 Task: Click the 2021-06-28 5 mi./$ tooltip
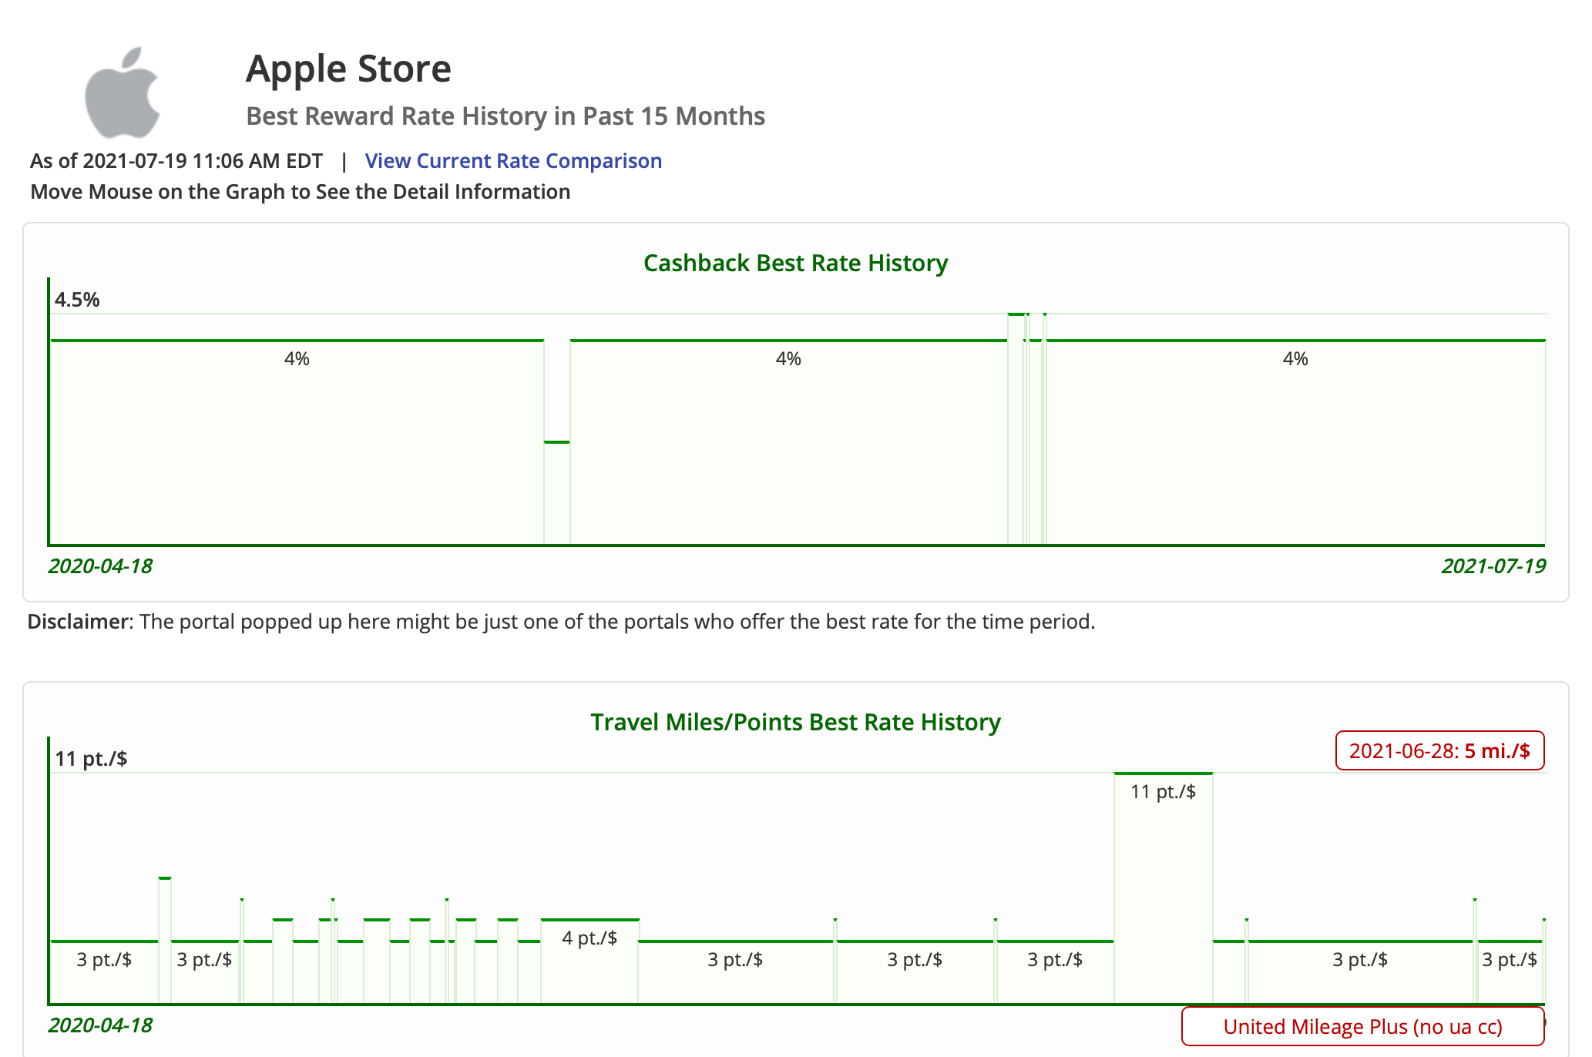[x=1439, y=750]
